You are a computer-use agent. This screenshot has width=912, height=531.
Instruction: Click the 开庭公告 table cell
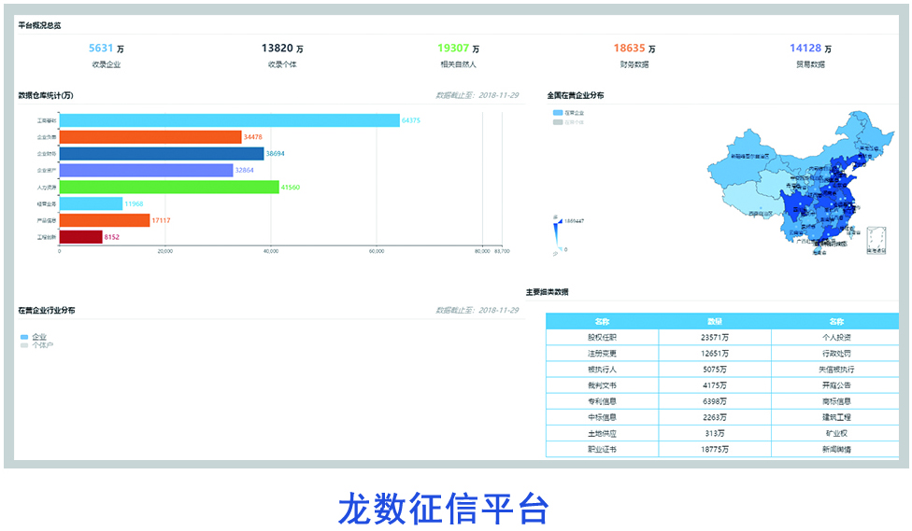coord(835,385)
